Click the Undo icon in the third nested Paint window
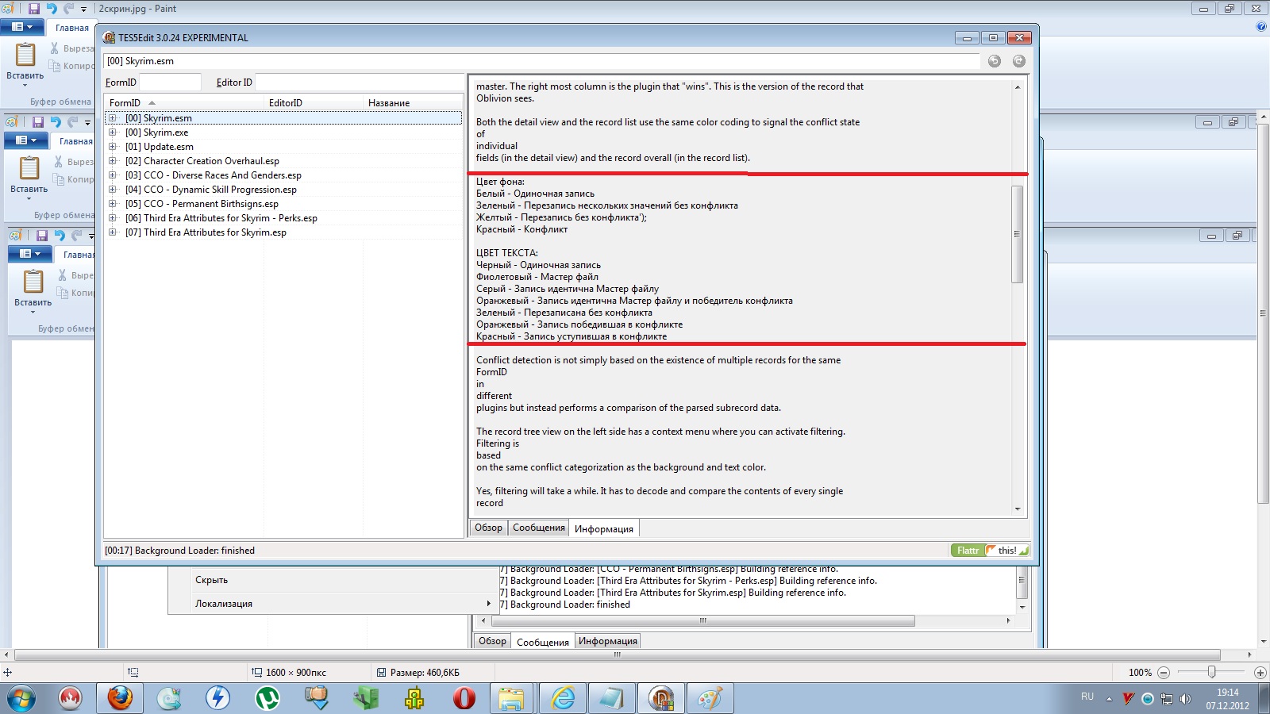 click(60, 236)
